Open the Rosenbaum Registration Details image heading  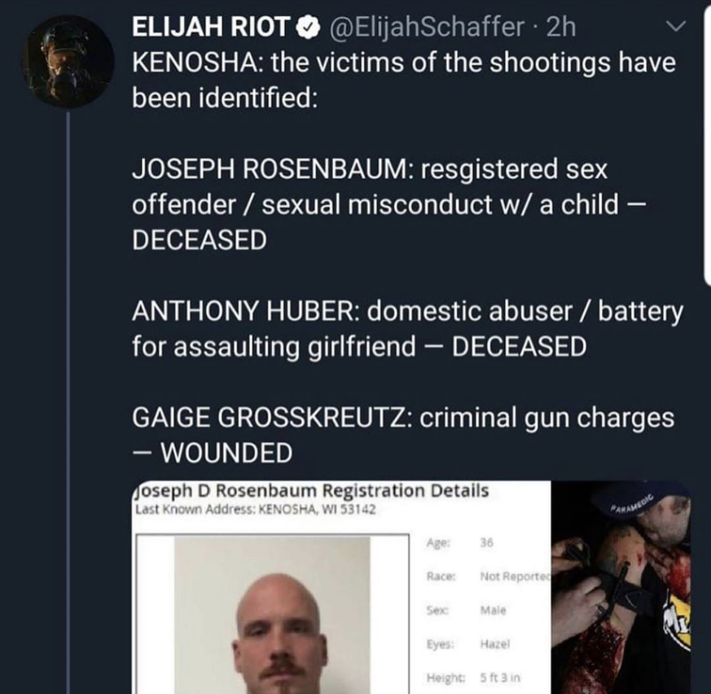pos(312,491)
